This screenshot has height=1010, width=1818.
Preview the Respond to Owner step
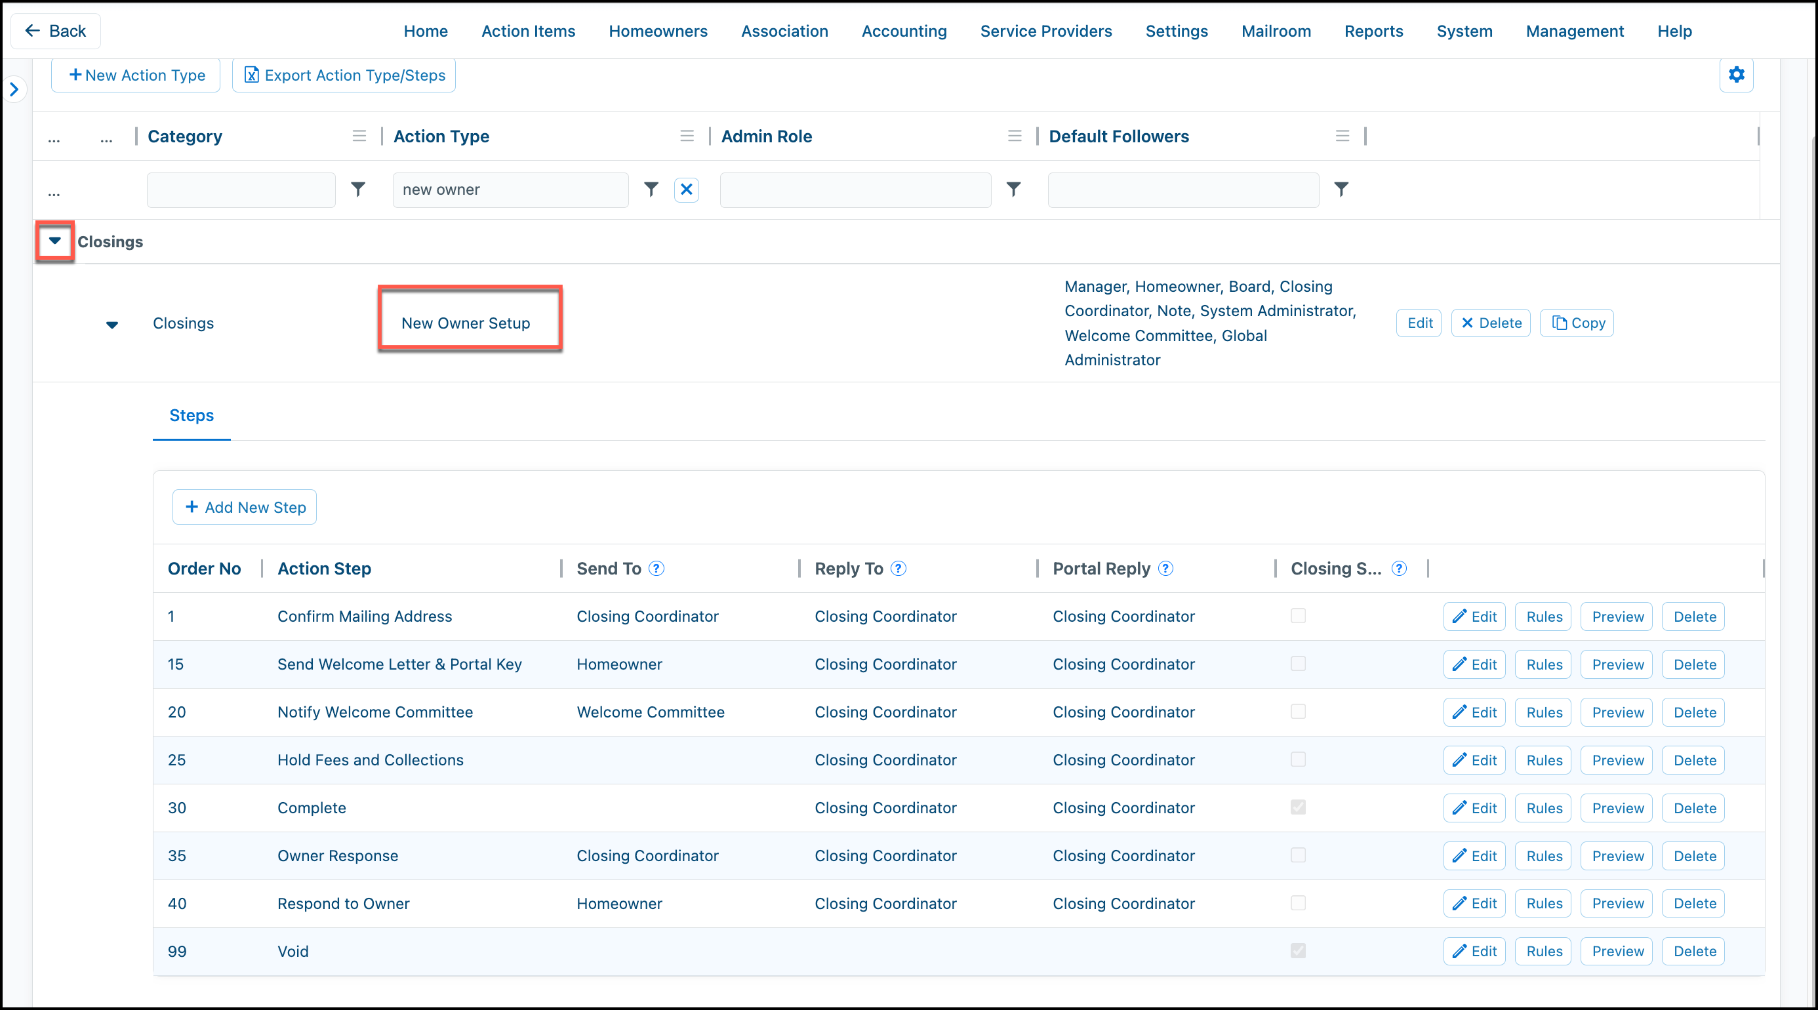[1617, 904]
